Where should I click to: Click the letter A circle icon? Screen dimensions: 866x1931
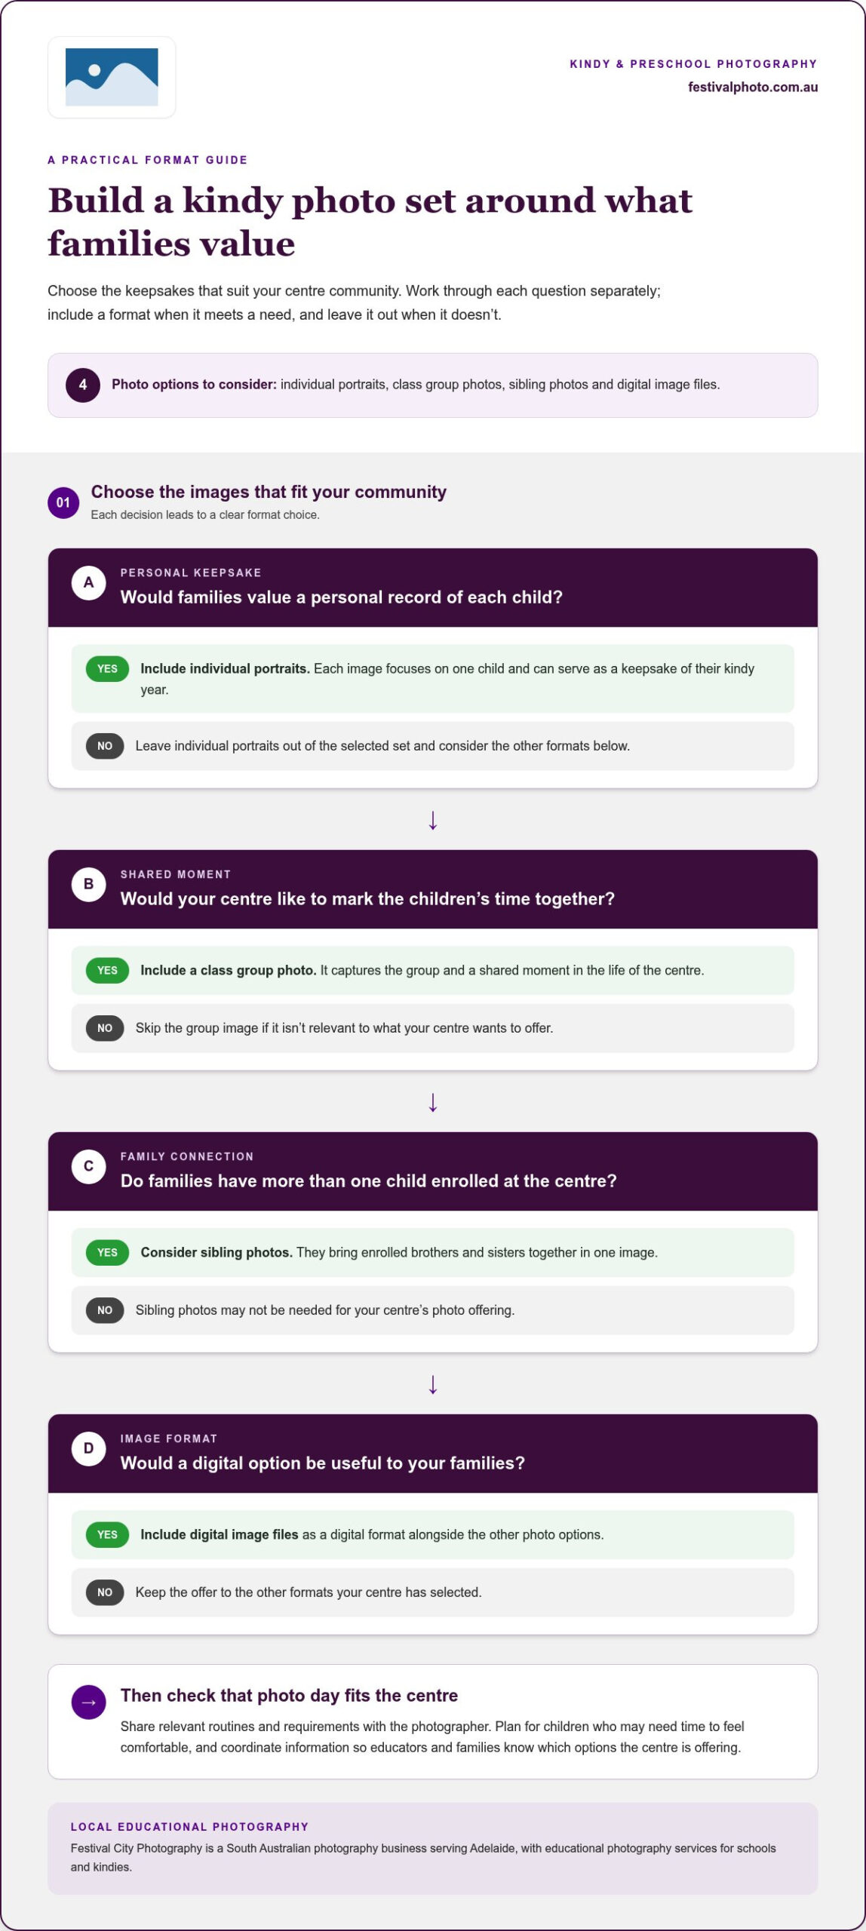88,582
